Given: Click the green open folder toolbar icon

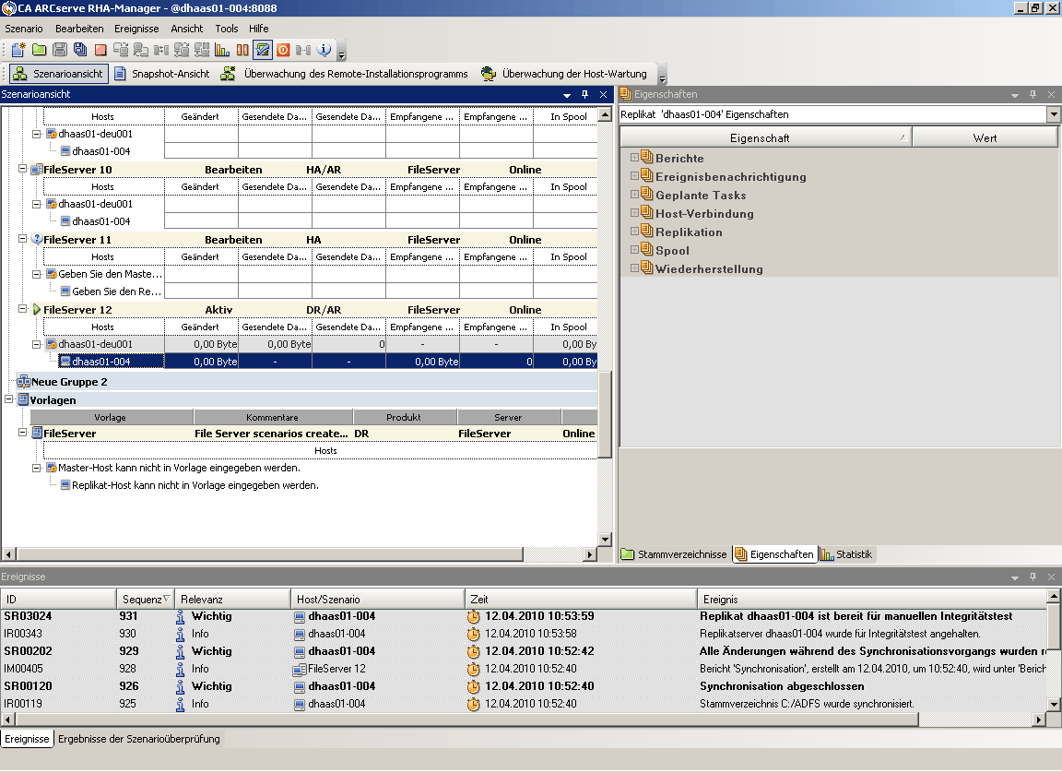Looking at the screenshot, I should [39, 50].
